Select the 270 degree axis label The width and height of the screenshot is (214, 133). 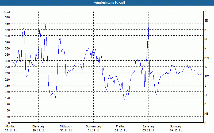point(7,67)
